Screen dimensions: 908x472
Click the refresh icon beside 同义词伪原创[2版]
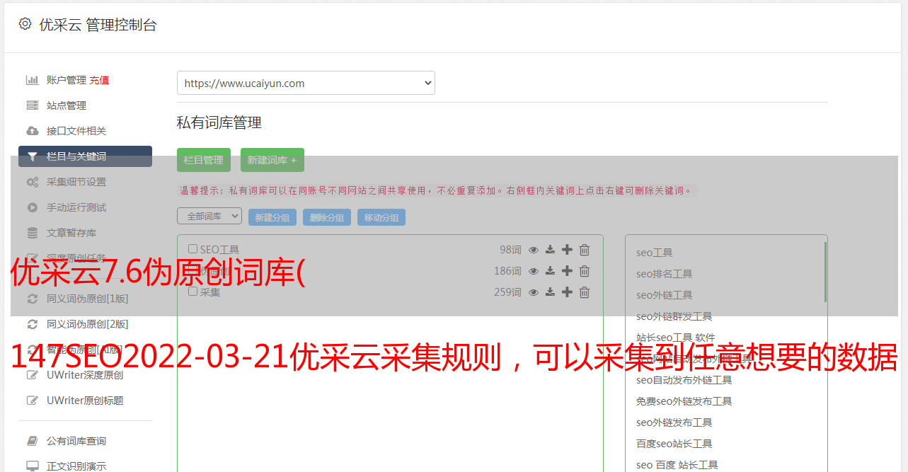click(x=33, y=324)
